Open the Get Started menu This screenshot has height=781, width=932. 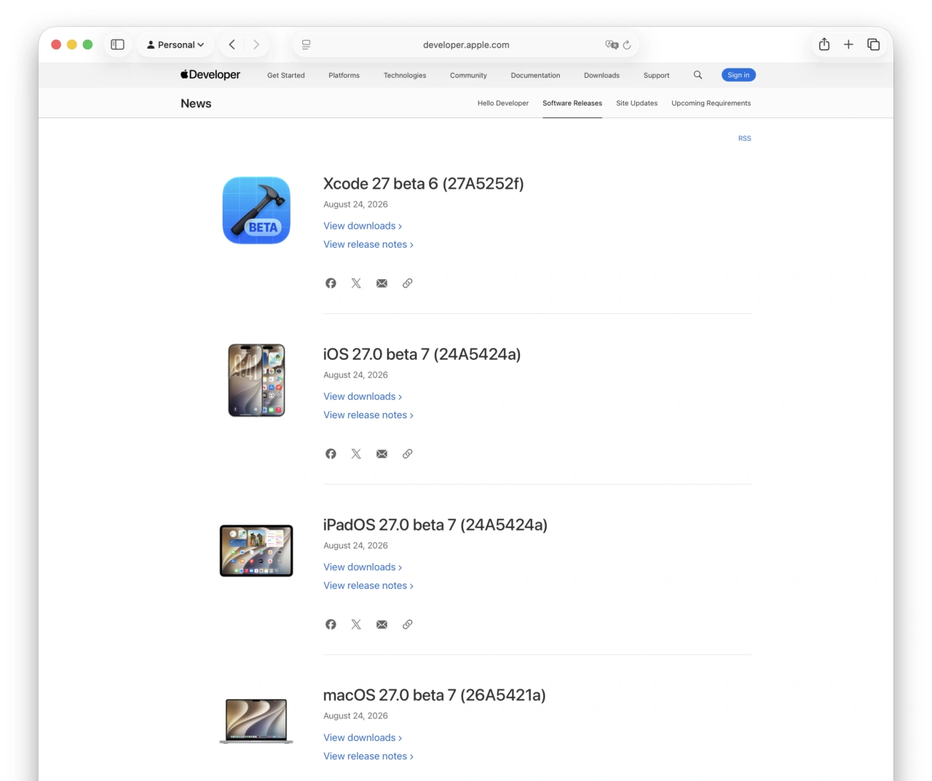[x=286, y=75]
